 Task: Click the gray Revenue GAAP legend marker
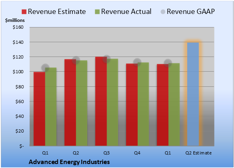[163, 12]
